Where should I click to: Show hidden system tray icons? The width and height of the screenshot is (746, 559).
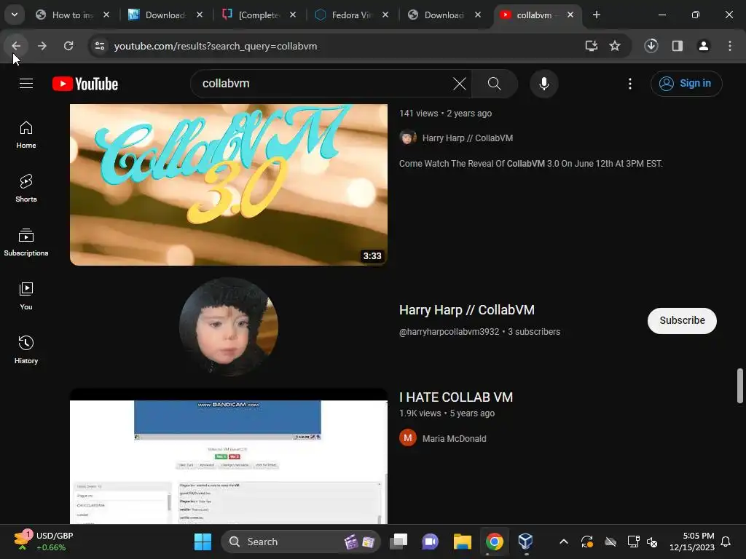(x=563, y=542)
